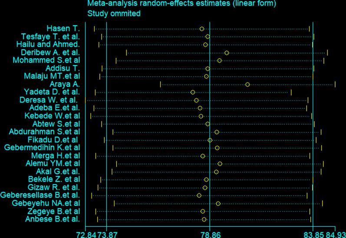Select the 'Hasen T.' study label
This screenshot has height=238, width=346.
tap(63, 29)
